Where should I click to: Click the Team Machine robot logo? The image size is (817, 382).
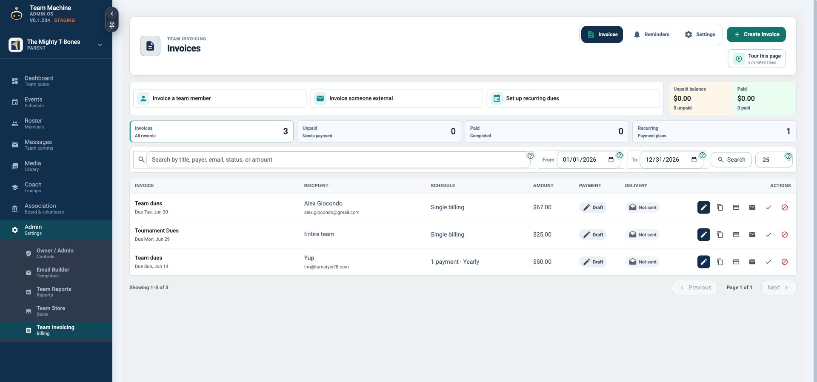17,14
